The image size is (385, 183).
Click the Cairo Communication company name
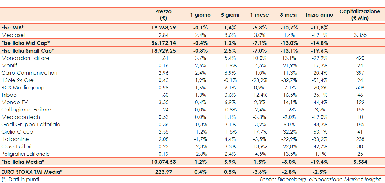(29, 73)
